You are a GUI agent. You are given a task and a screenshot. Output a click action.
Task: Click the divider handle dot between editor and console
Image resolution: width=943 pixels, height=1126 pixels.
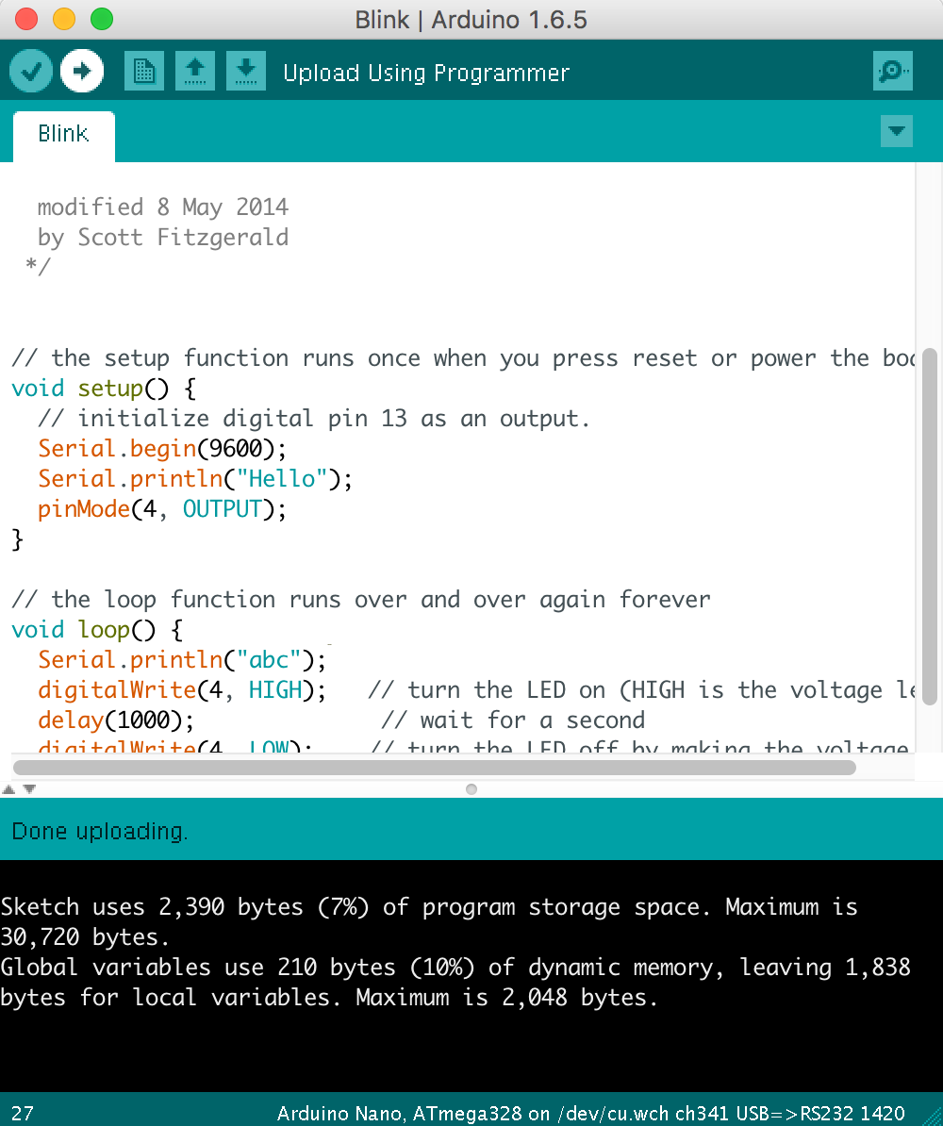coord(471,789)
